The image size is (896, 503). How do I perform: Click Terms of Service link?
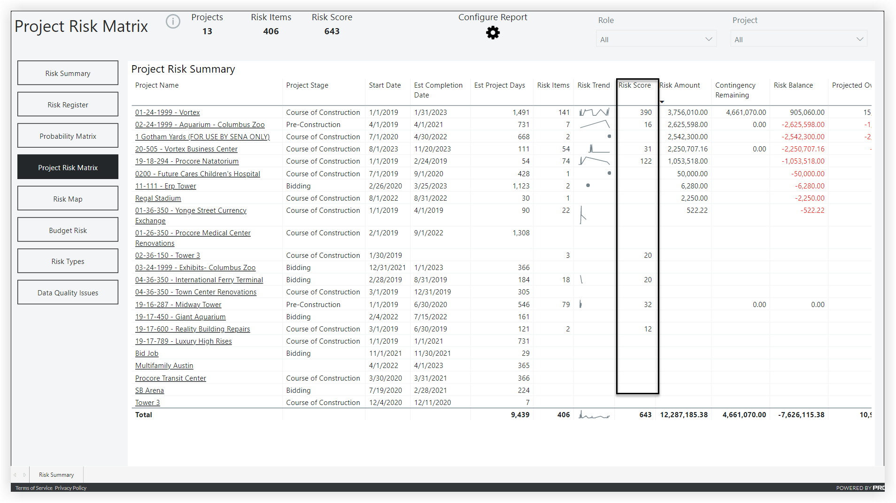pos(34,488)
